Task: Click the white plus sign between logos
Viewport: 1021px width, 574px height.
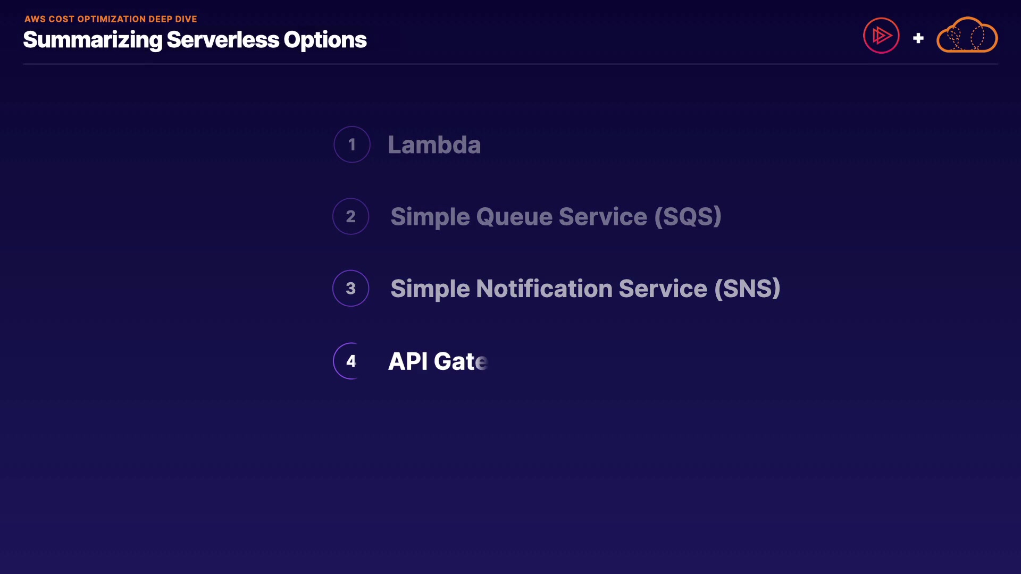Action: click(x=918, y=38)
